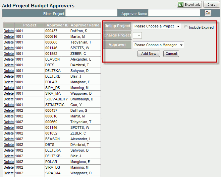Sort by the Approver ID column header
221x177 pixels.
[57, 25]
